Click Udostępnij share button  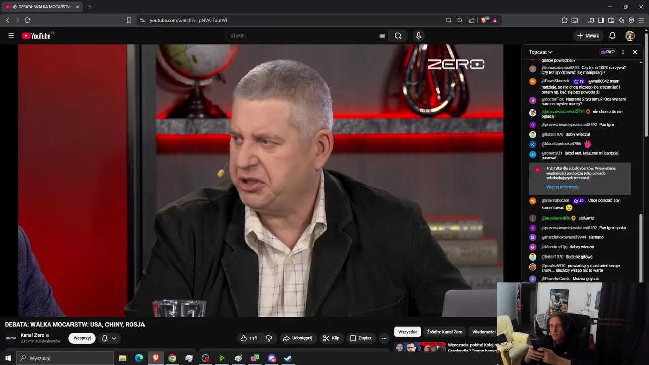(298, 338)
